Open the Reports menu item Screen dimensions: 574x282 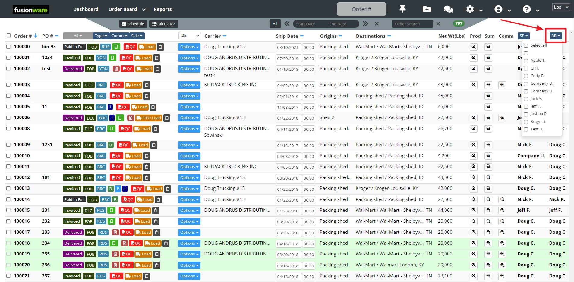pyautogui.click(x=162, y=9)
